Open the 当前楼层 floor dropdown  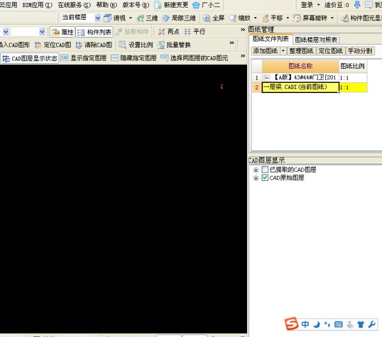[97, 18]
